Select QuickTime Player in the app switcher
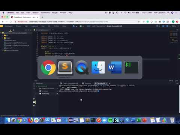The image size is (180, 135). pyautogui.click(x=82, y=67)
